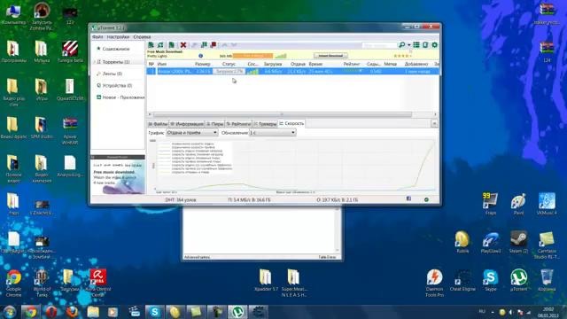This screenshot has width=567, height=319.
Task: Switch to the Файлы tab
Action: (x=158, y=124)
